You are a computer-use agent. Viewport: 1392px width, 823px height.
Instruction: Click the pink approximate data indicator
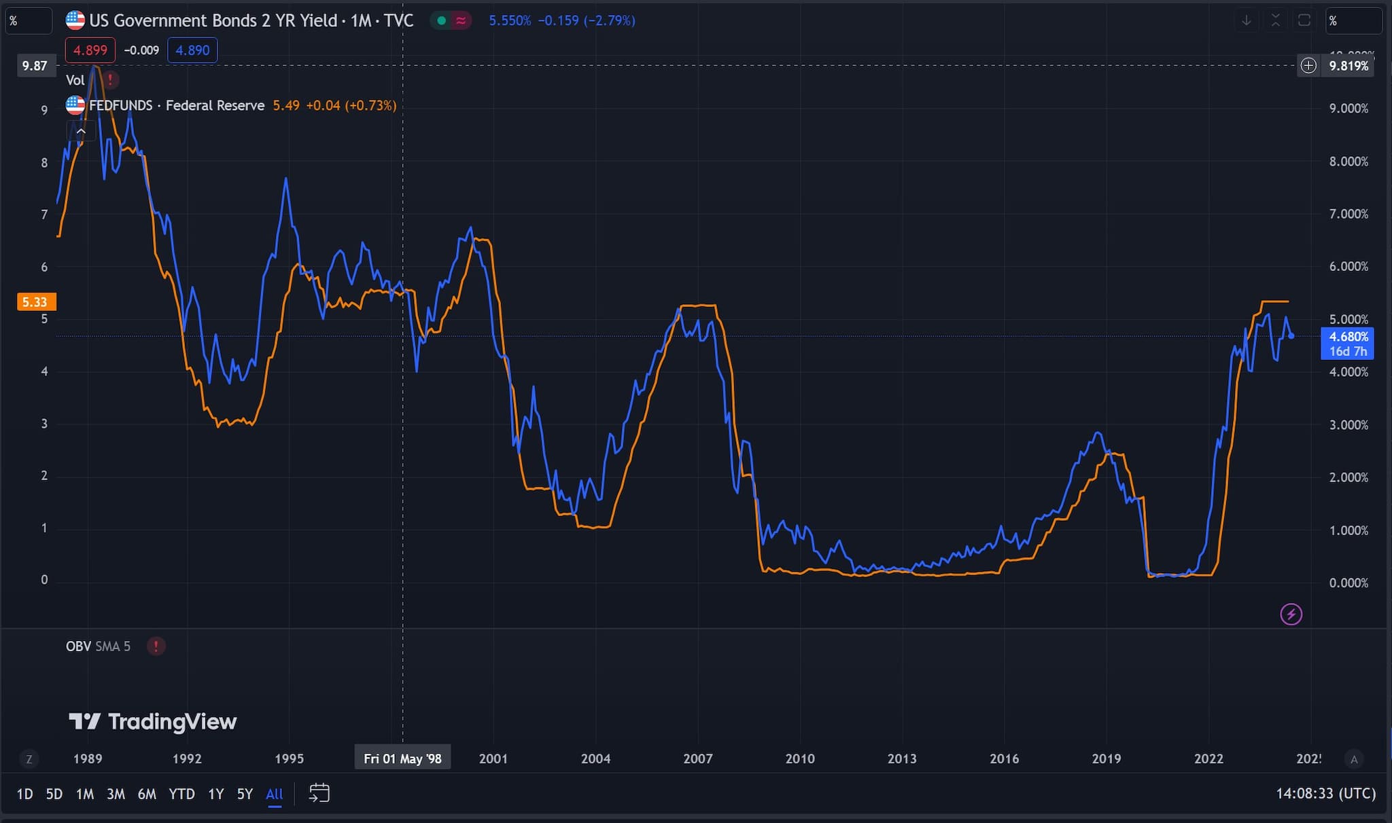pos(461,20)
